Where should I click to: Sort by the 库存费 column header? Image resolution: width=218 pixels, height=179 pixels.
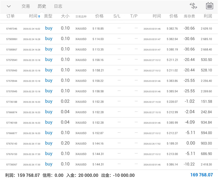pos(189,16)
